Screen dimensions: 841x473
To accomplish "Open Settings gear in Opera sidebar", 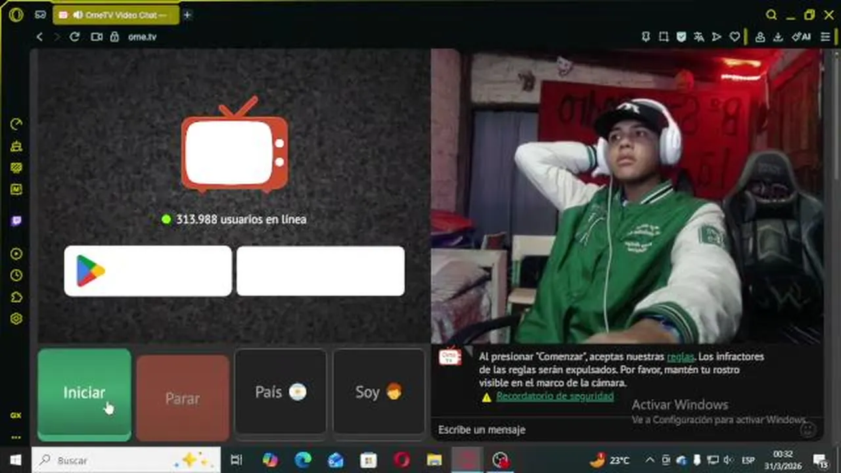I will click(x=16, y=319).
